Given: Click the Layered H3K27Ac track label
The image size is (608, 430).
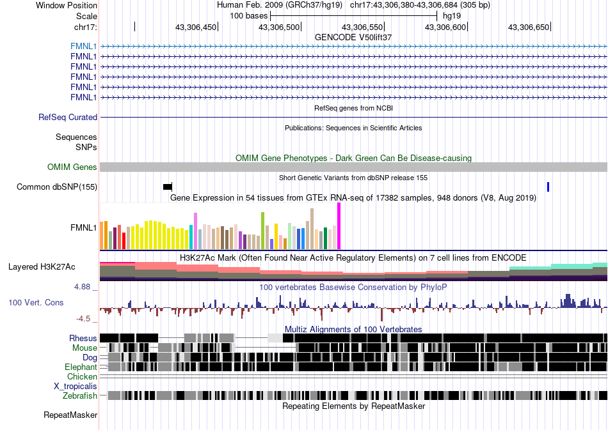Looking at the screenshot, I should click(x=42, y=266).
